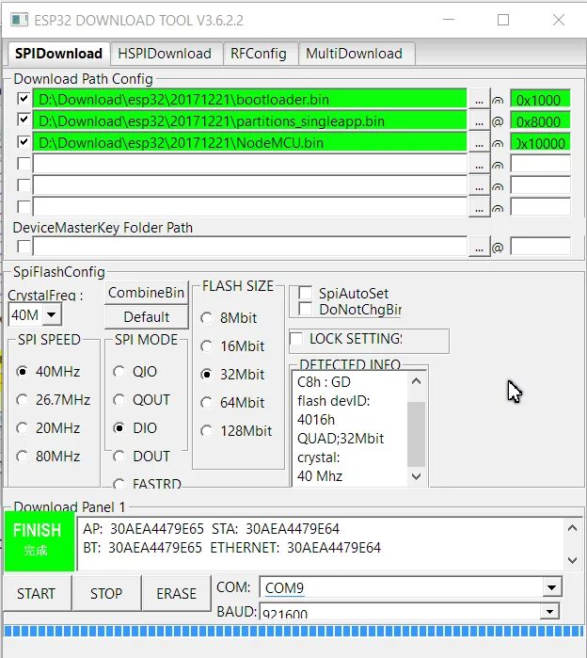Click Download Panel log scroll down arrow

click(572, 560)
